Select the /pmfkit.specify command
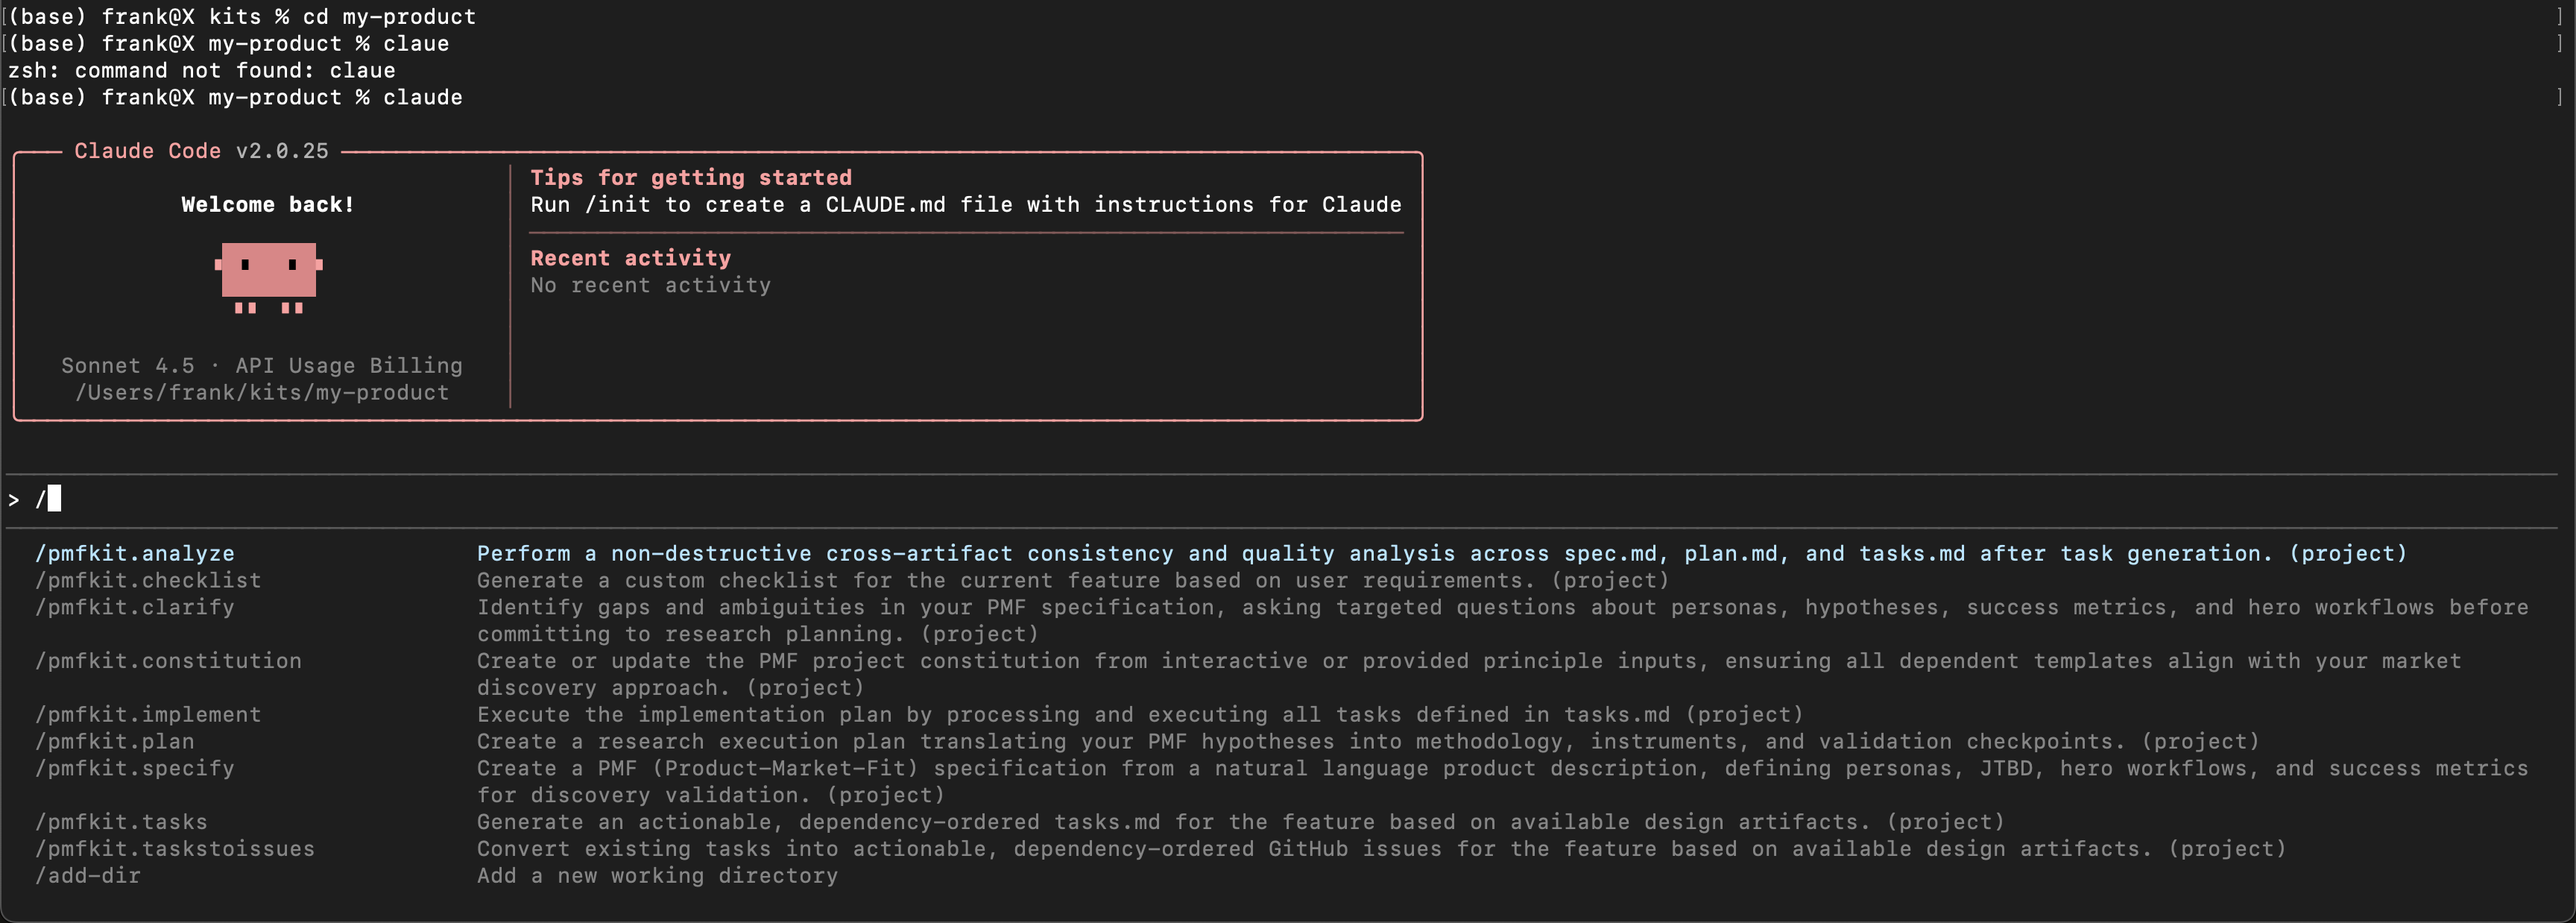This screenshot has width=2576, height=923. coord(135,768)
